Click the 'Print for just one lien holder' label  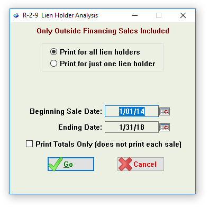point(107,64)
